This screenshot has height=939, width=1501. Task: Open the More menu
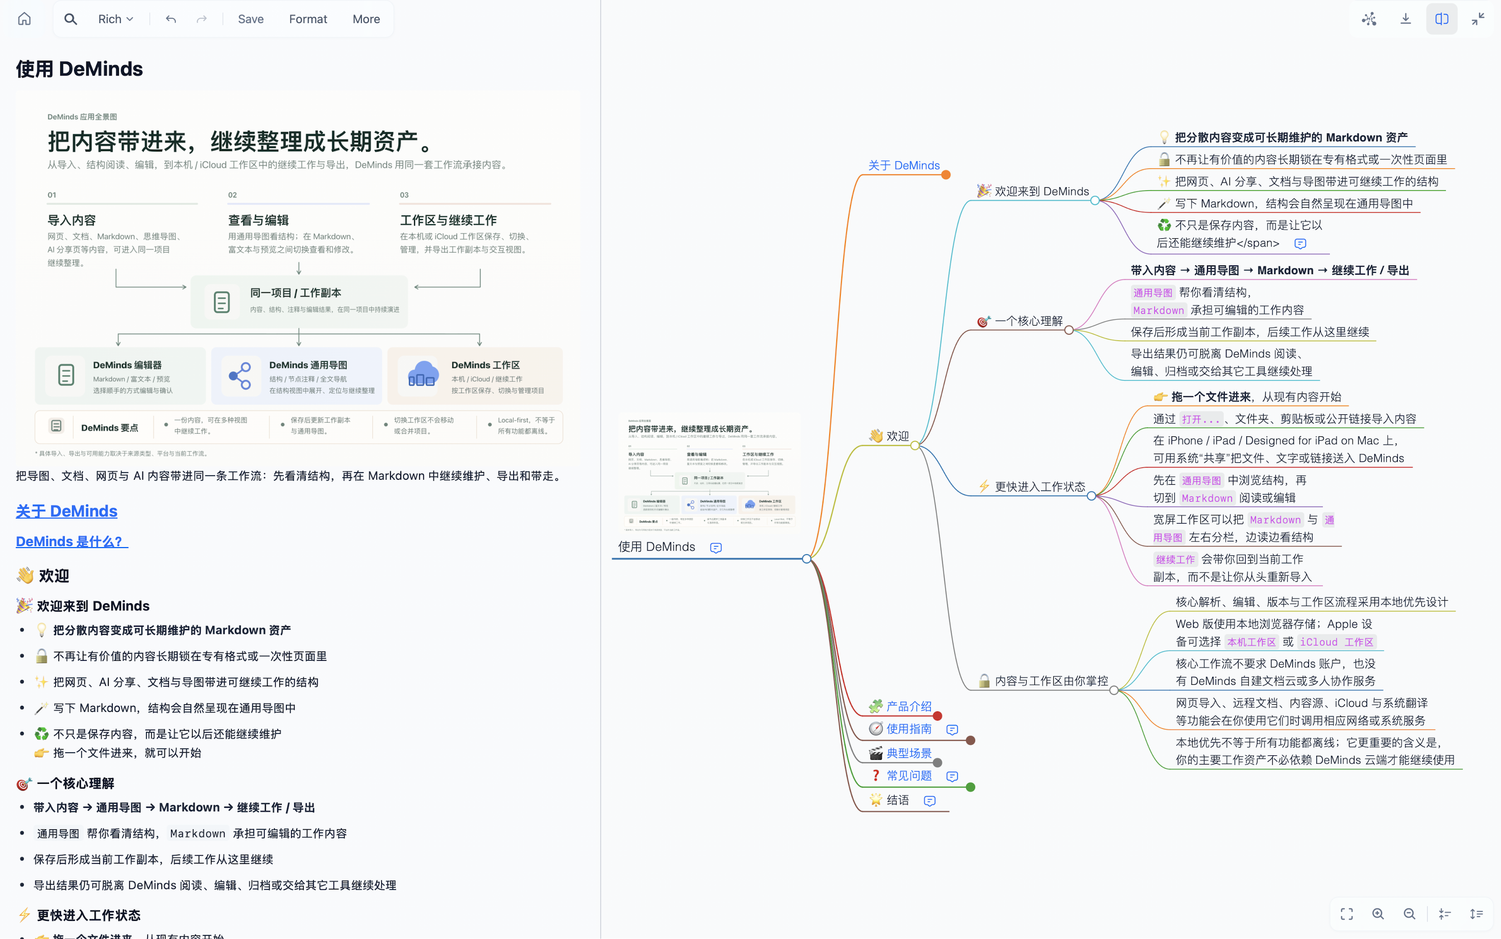tap(366, 19)
